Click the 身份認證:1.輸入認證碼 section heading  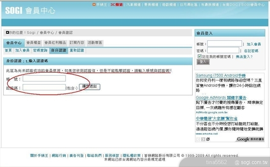(x=27, y=61)
